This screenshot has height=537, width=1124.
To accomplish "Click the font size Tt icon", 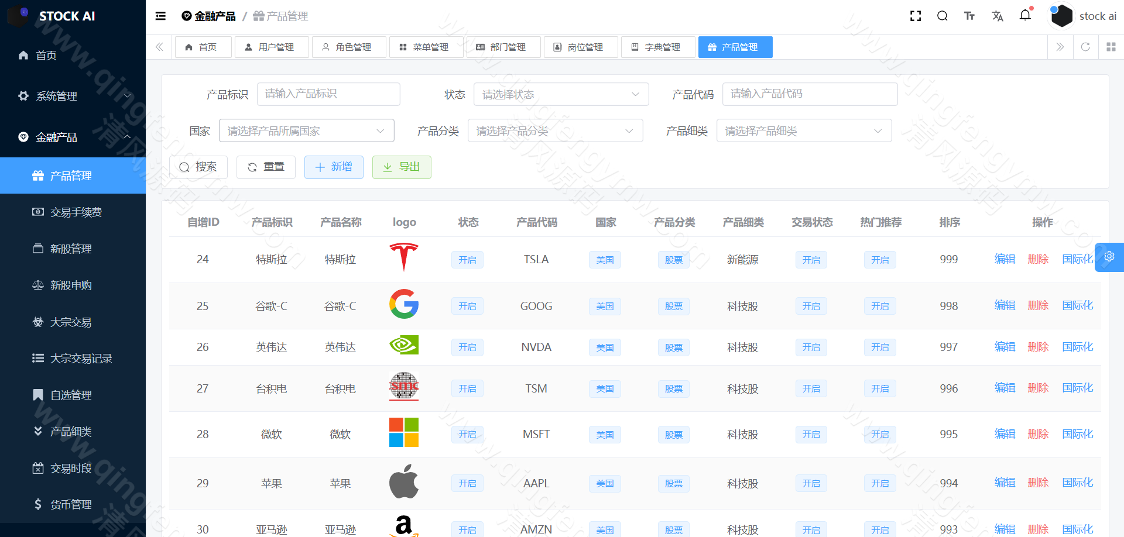I will point(969,16).
